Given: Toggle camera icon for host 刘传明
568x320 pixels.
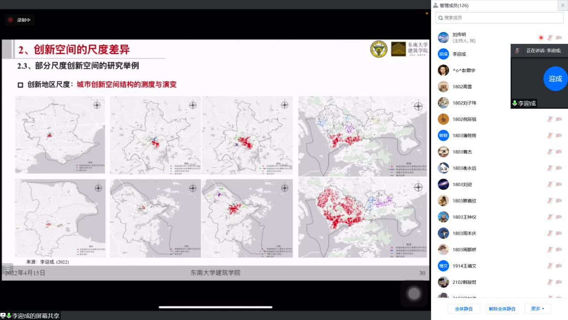Looking at the screenshot, I should point(559,38).
